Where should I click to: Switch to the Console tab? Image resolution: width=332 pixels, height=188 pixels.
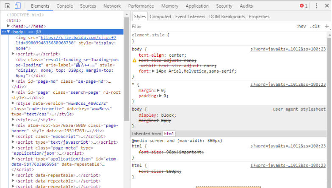[64, 6]
